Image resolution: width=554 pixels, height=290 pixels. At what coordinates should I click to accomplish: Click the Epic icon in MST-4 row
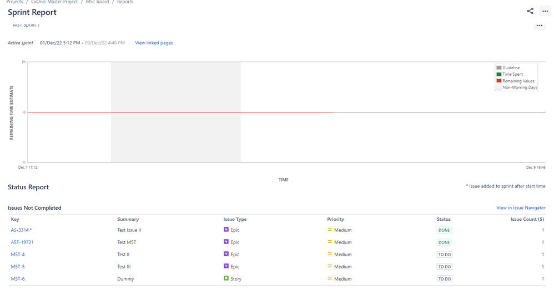click(226, 253)
